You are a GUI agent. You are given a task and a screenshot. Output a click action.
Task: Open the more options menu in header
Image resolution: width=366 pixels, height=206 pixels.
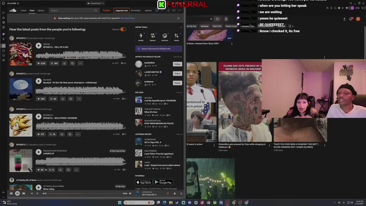coord(179,11)
